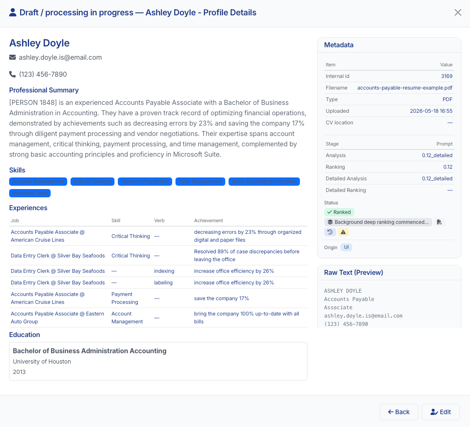Click the (123) 456-7890 phone number
This screenshot has width=470, height=427.
pos(43,74)
